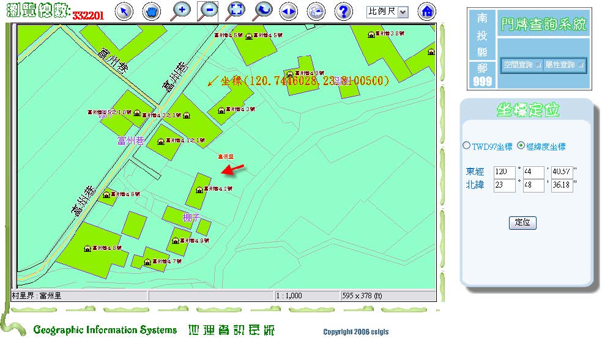Select the arrow pointer tool
602x338 pixels.
[x=124, y=11]
